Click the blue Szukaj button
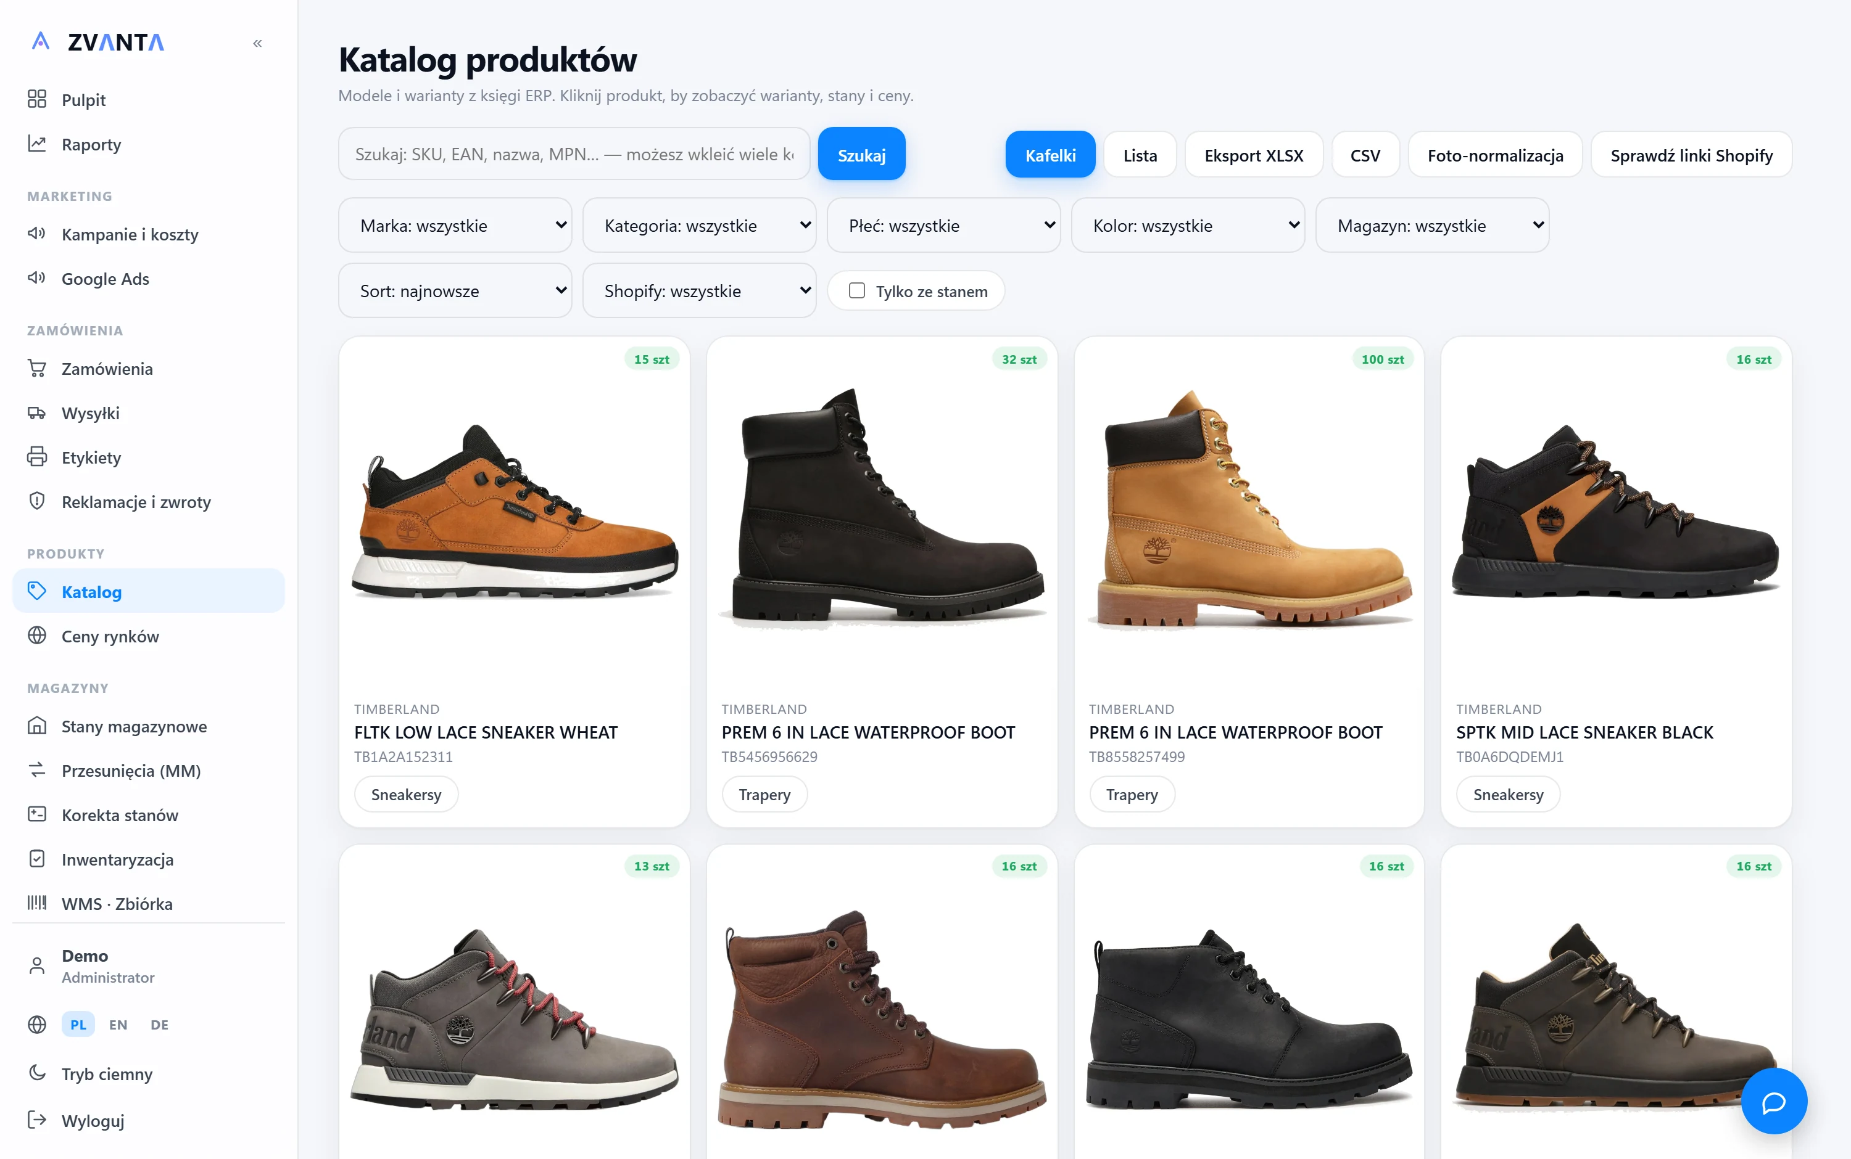 coord(861,154)
